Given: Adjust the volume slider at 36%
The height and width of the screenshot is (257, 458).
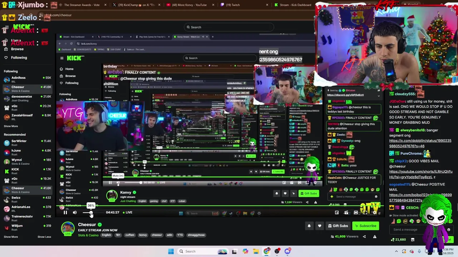Looking at the screenshot, I should (91, 213).
